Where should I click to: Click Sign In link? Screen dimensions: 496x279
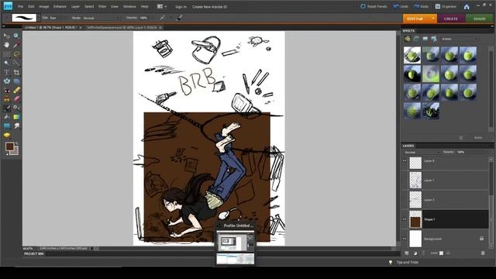click(181, 7)
